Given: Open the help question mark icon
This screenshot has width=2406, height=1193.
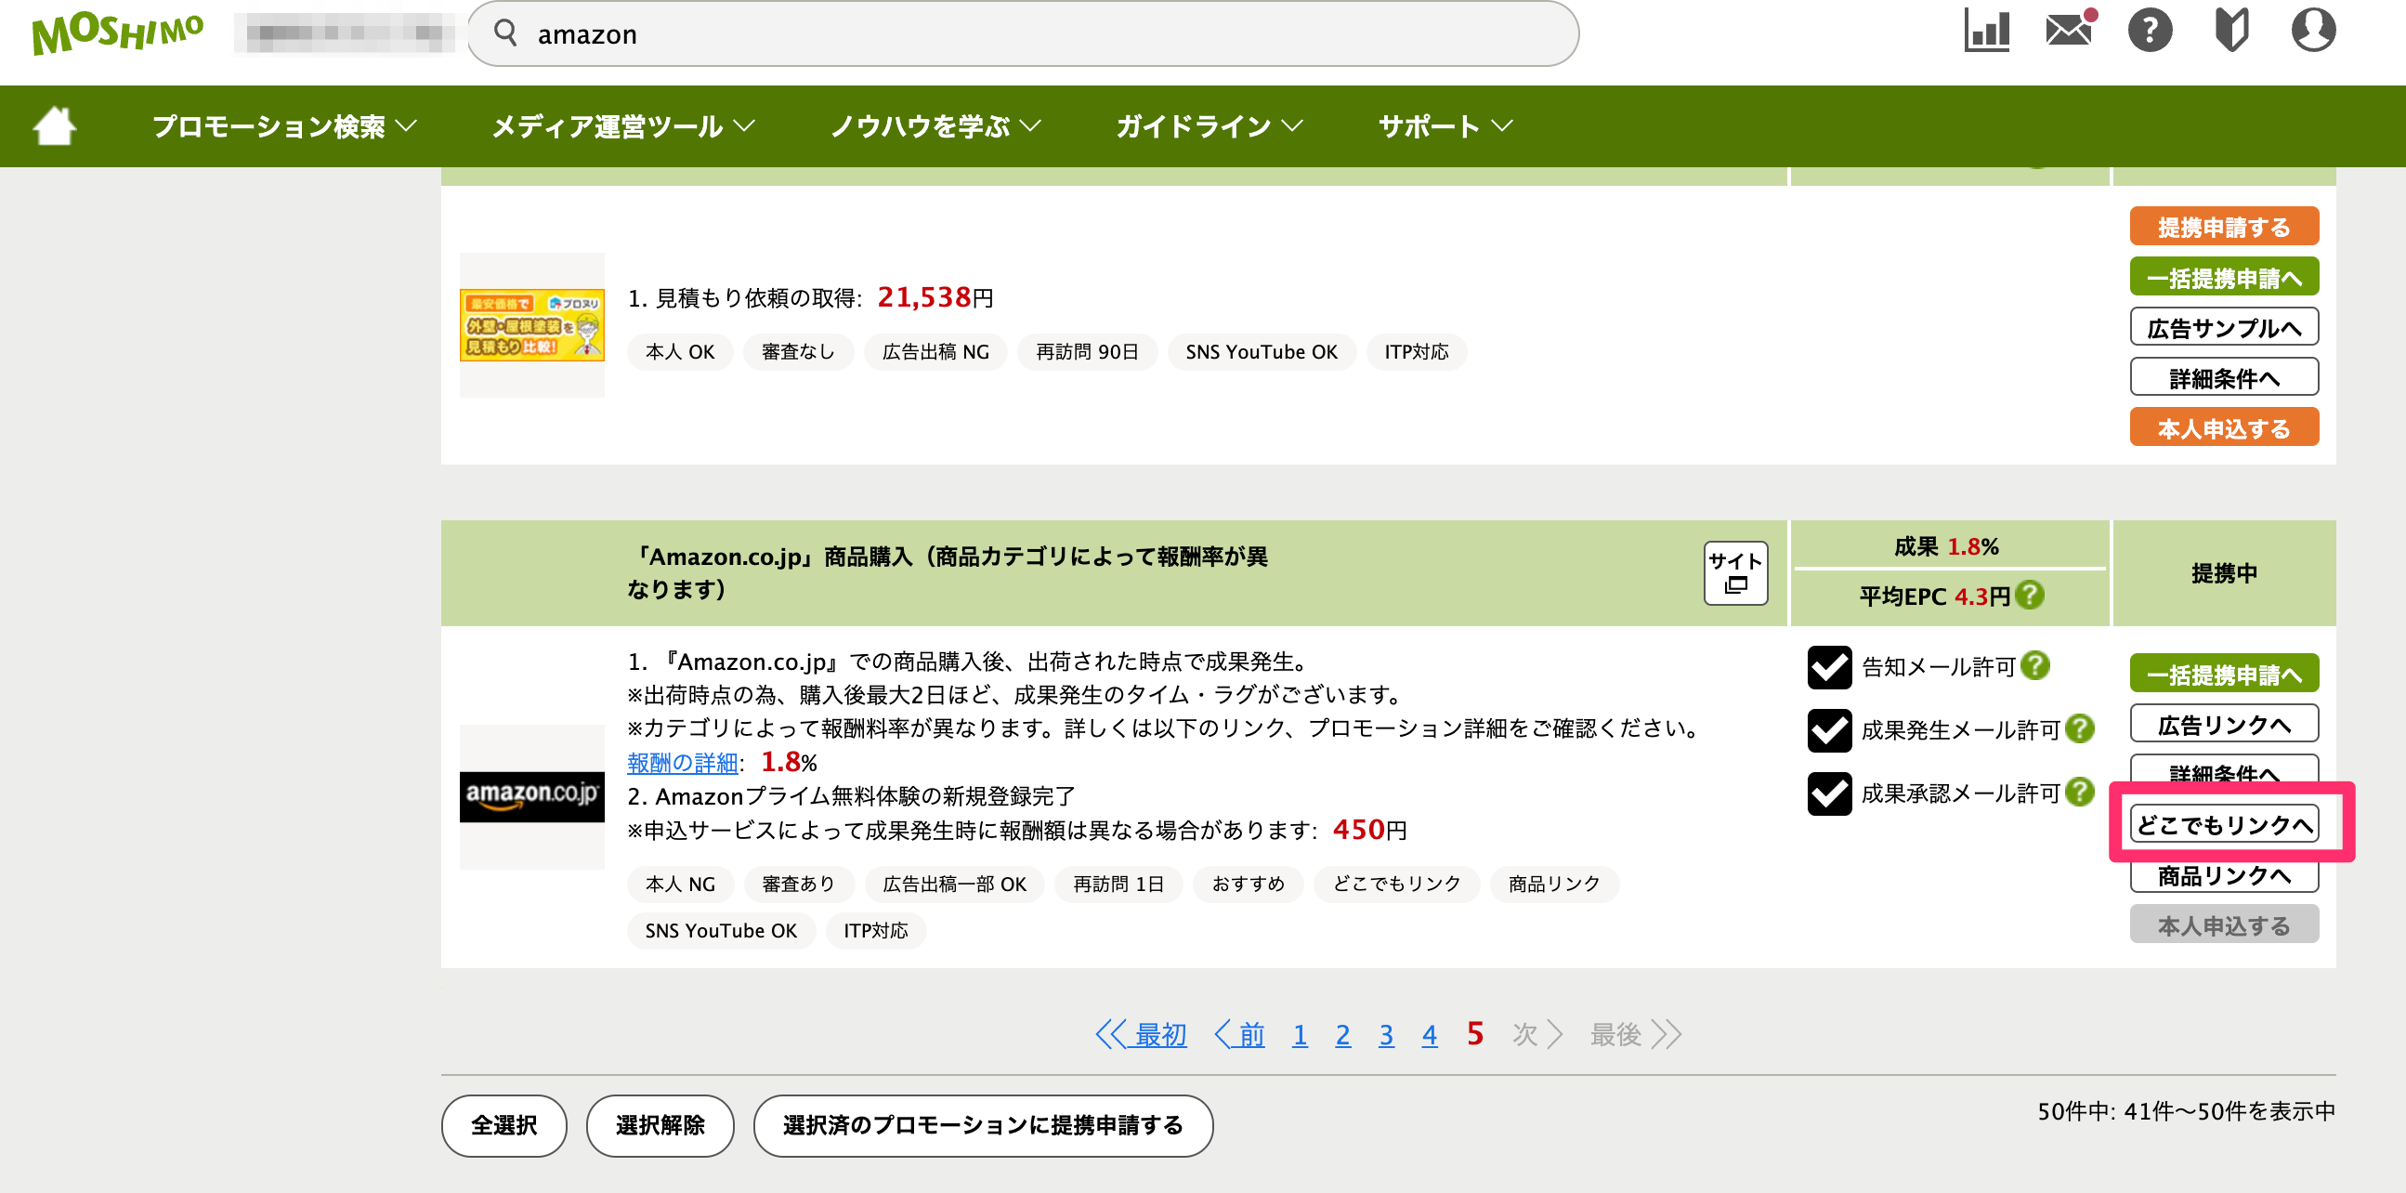Looking at the screenshot, I should tap(2150, 31).
